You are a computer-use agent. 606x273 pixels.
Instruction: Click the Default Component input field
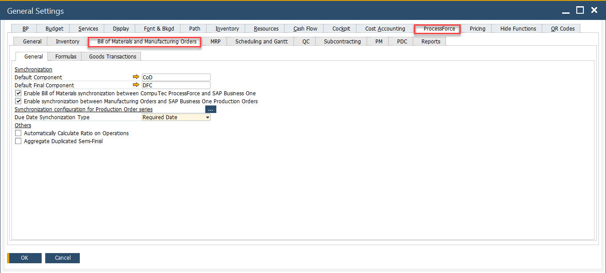176,76
